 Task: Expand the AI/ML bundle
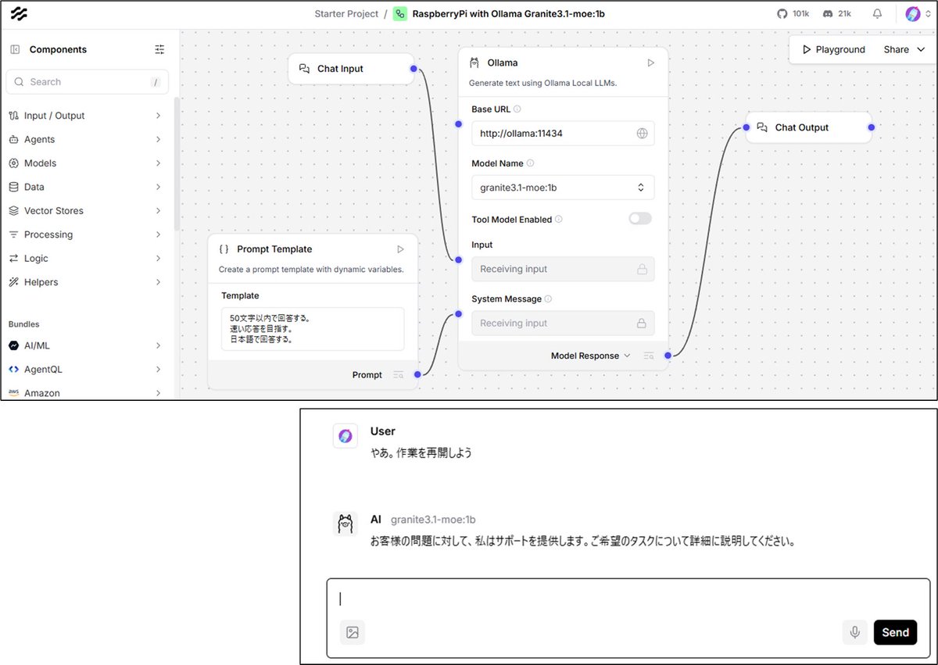[87, 345]
